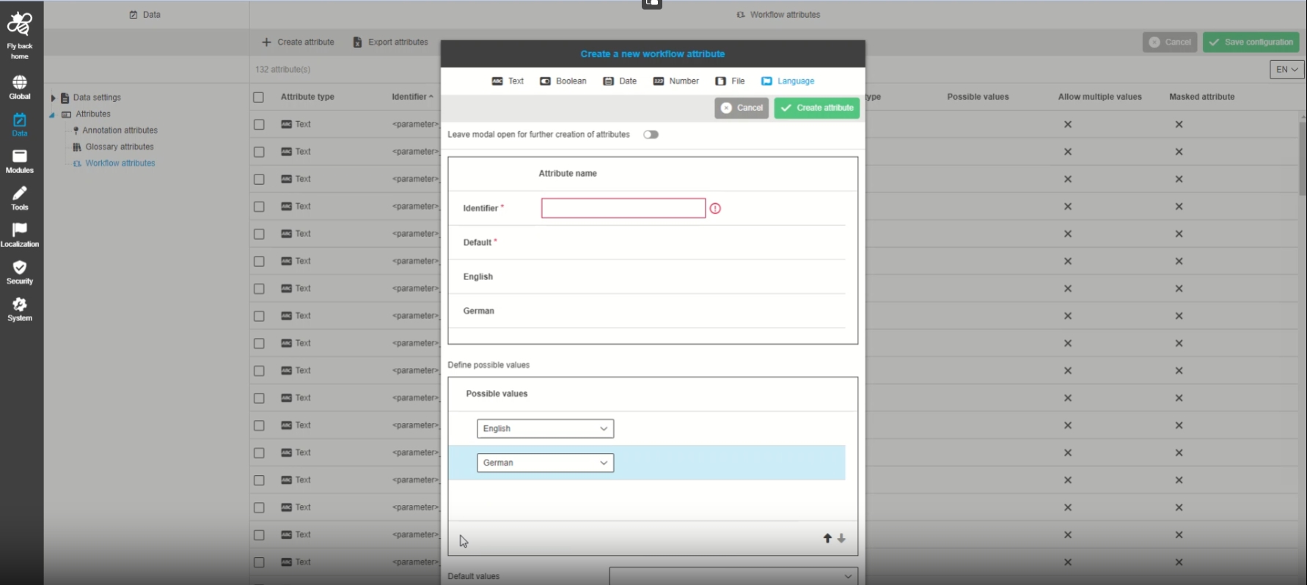Viewport: 1307px width, 585px height.
Task: Click the Allow multiple values column header
Action: pyautogui.click(x=1100, y=97)
